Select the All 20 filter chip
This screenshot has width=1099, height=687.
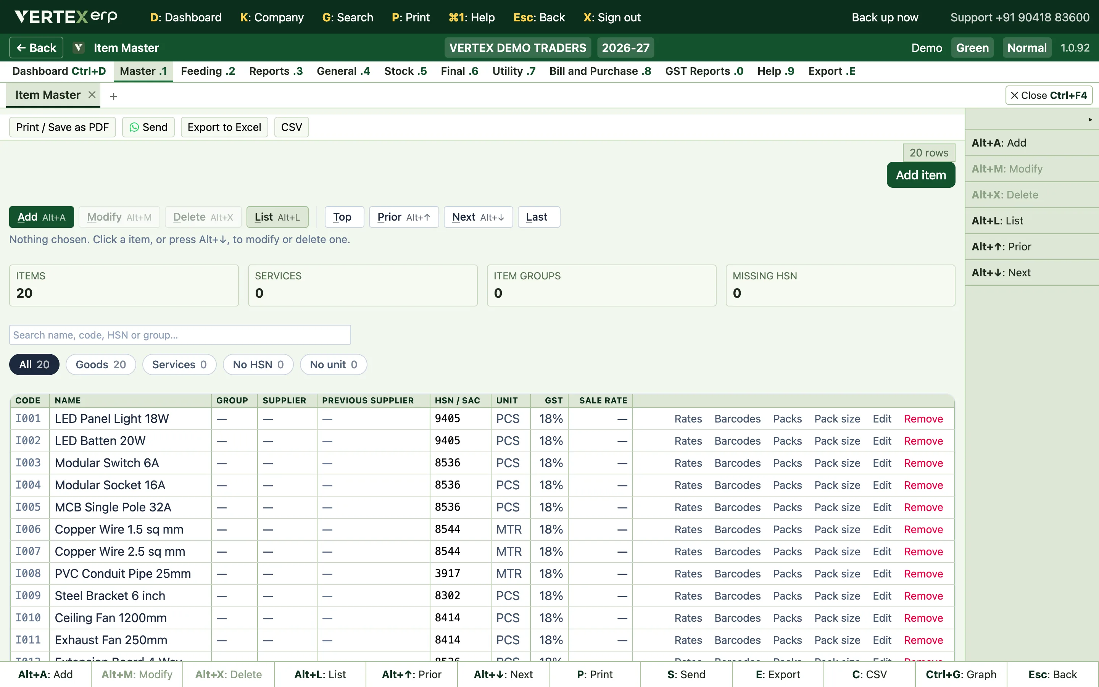coord(34,364)
